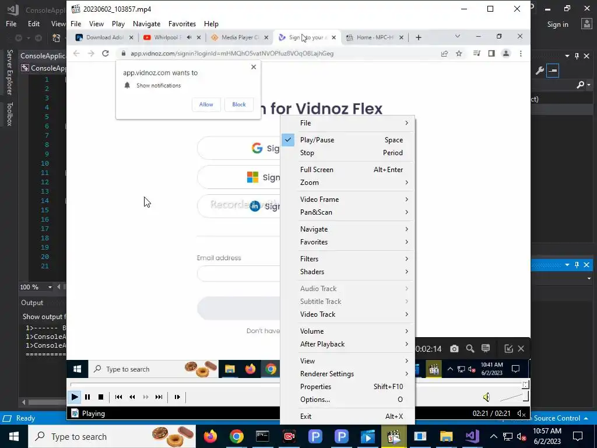The image size is (597, 448).
Task: Increase playback speed with fast-forward icon
Action: [x=145, y=397]
